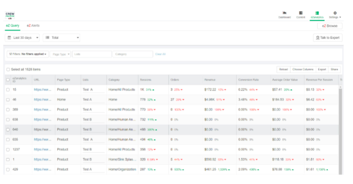Click the Choose Columns button
The image size is (353, 184).
coord(303,70)
